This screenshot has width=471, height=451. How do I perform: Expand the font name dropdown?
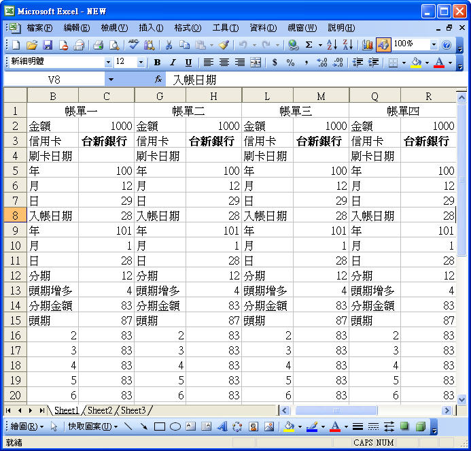tap(108, 63)
